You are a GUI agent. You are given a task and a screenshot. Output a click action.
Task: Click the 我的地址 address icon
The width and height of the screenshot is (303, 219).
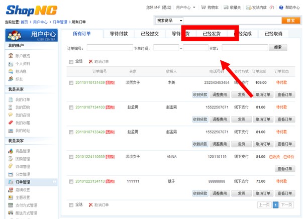click(11, 131)
